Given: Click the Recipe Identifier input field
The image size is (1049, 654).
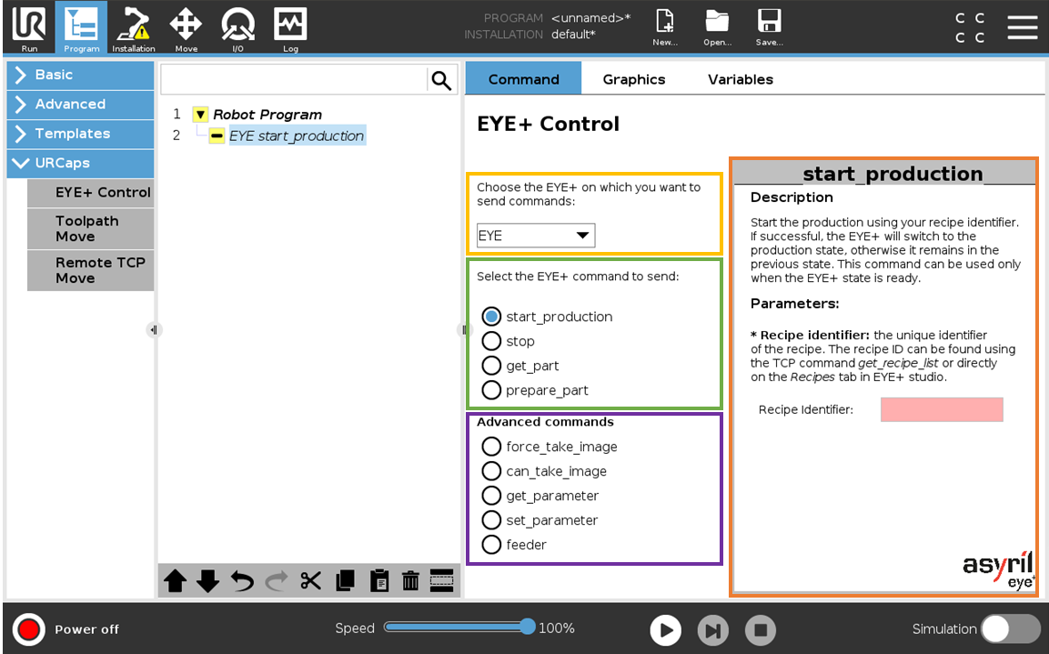Looking at the screenshot, I should point(942,409).
